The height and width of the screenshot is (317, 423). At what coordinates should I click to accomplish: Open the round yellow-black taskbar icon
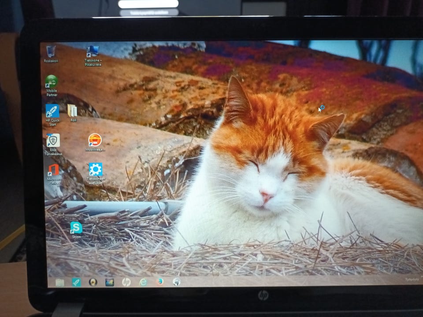coord(93,282)
